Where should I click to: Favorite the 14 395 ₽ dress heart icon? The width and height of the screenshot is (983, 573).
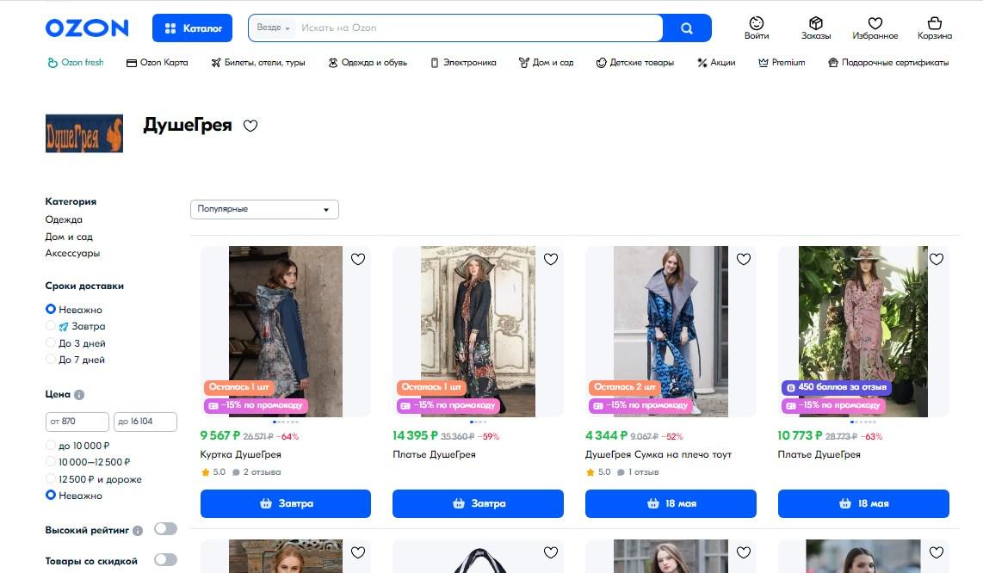click(550, 259)
